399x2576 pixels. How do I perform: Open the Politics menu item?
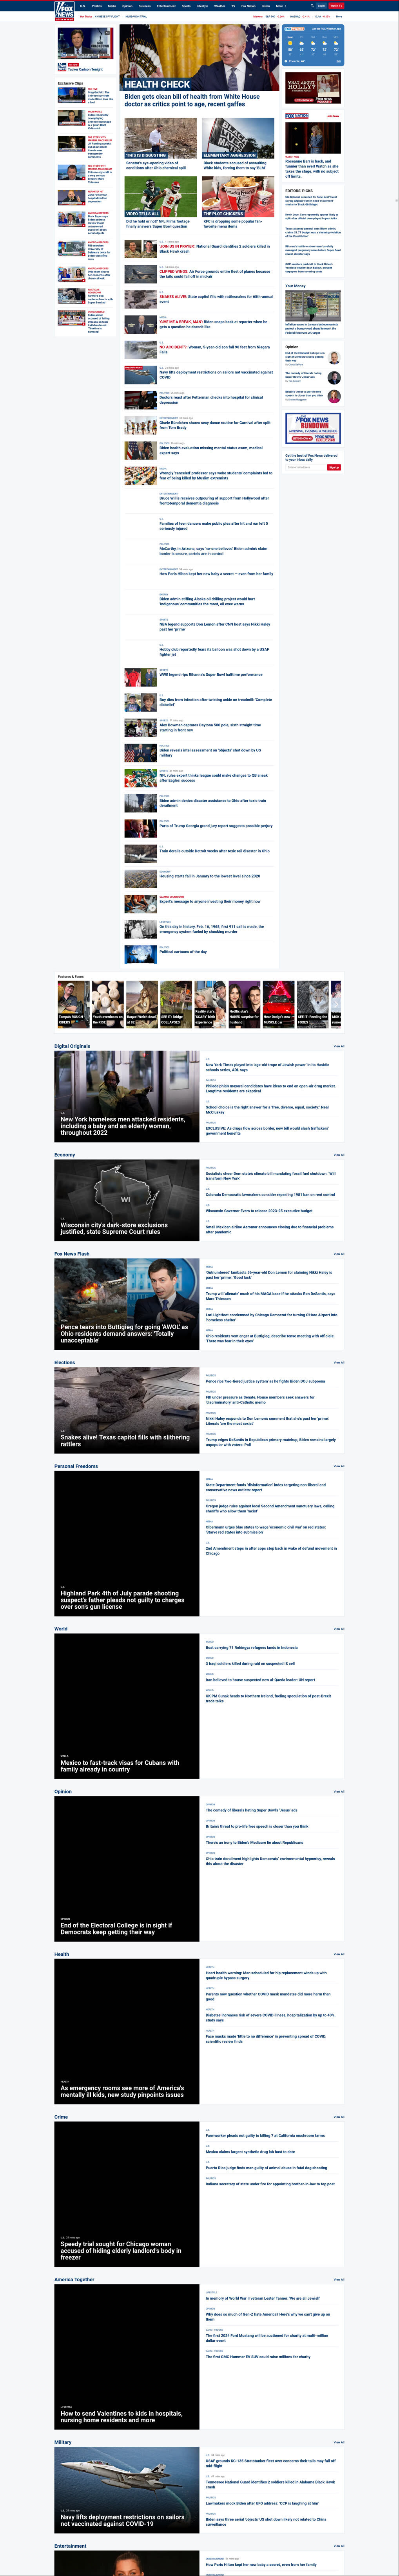point(97,6)
